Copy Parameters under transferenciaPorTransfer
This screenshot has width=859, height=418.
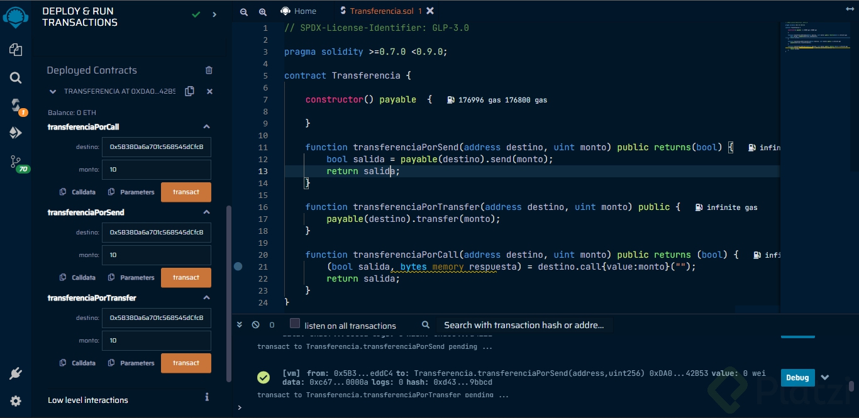click(x=131, y=363)
